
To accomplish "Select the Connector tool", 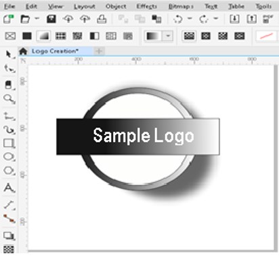I will point(9,219).
